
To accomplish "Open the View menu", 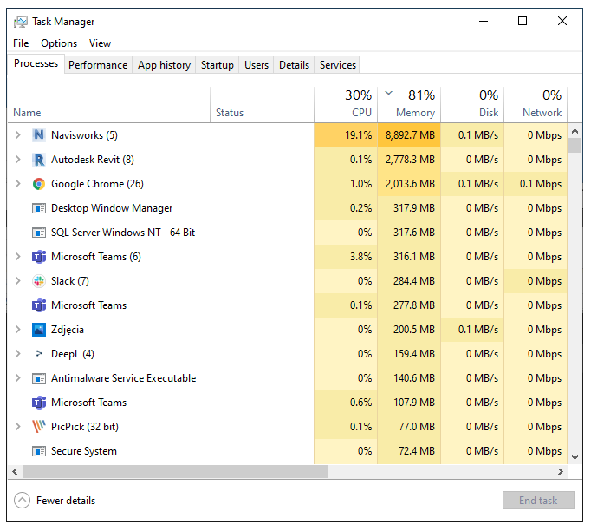I will (x=100, y=43).
